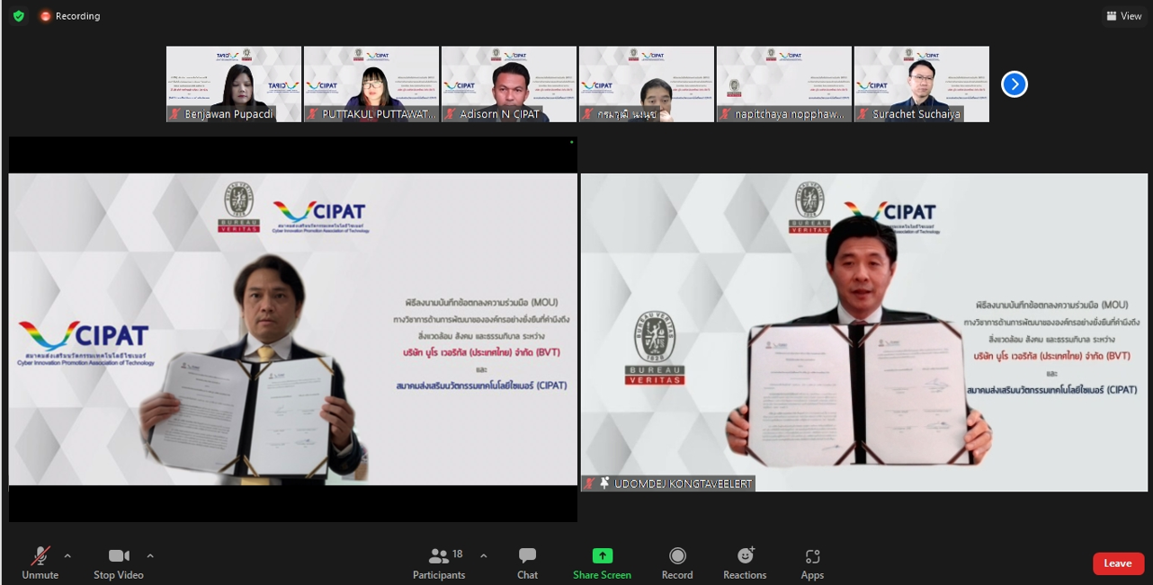Open the Participants panel

(x=439, y=563)
